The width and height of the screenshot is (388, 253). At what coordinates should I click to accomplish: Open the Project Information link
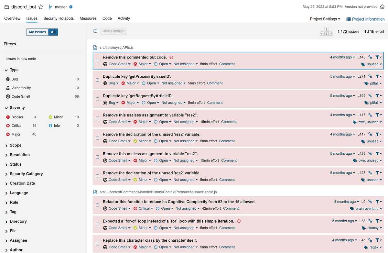[x=365, y=19]
